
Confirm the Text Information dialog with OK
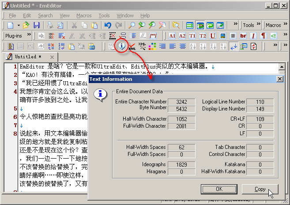pyautogui.click(x=219, y=189)
